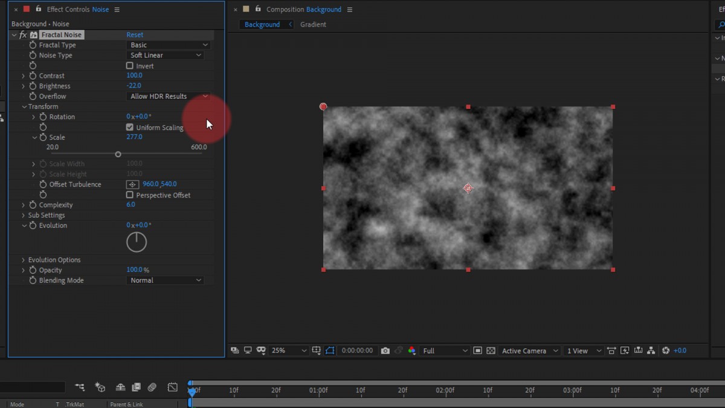Toggle the Complexity stopwatch
The width and height of the screenshot is (725, 408).
pyautogui.click(x=33, y=205)
